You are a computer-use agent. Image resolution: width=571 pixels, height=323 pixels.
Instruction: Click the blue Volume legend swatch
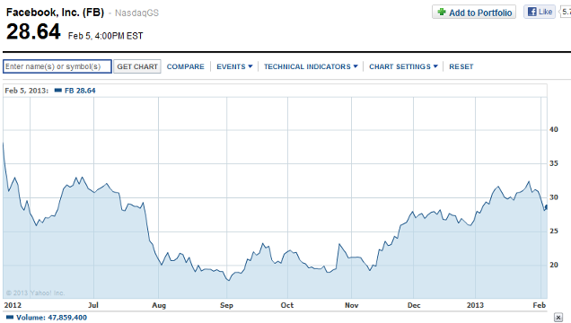[x=10, y=318]
